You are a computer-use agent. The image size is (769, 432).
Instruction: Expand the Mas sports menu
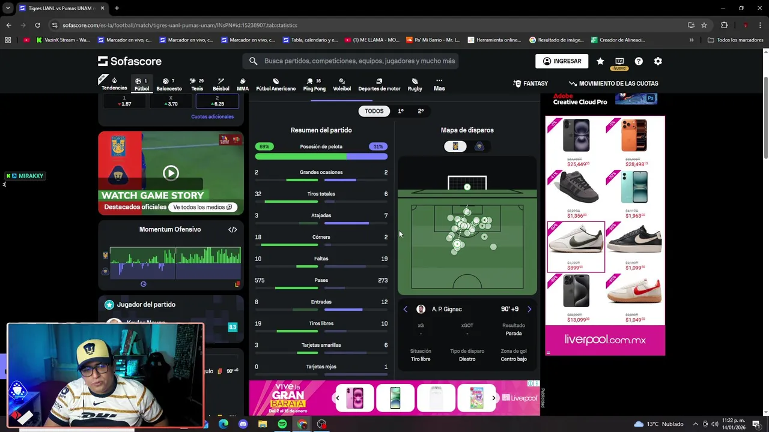pos(439,84)
